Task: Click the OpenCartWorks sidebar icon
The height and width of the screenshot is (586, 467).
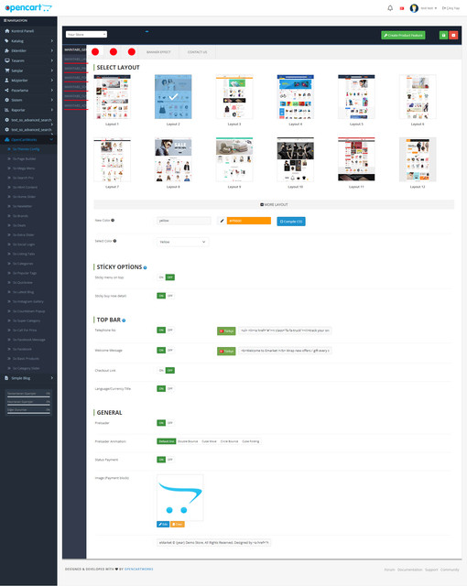Action: coord(7,139)
